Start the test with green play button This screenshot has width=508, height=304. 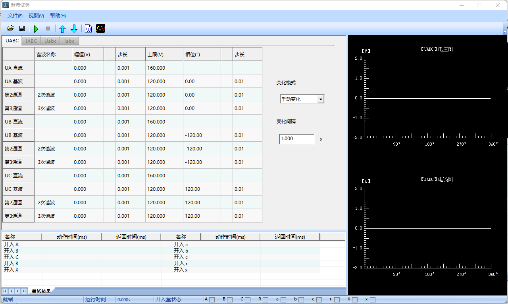click(x=36, y=28)
